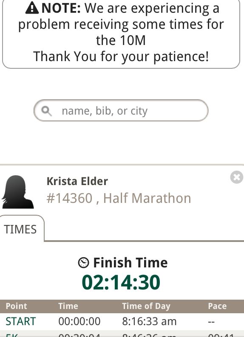Screen dimensions: 244x337
Task: Open the 5K split point row
Action: click(x=122, y=334)
